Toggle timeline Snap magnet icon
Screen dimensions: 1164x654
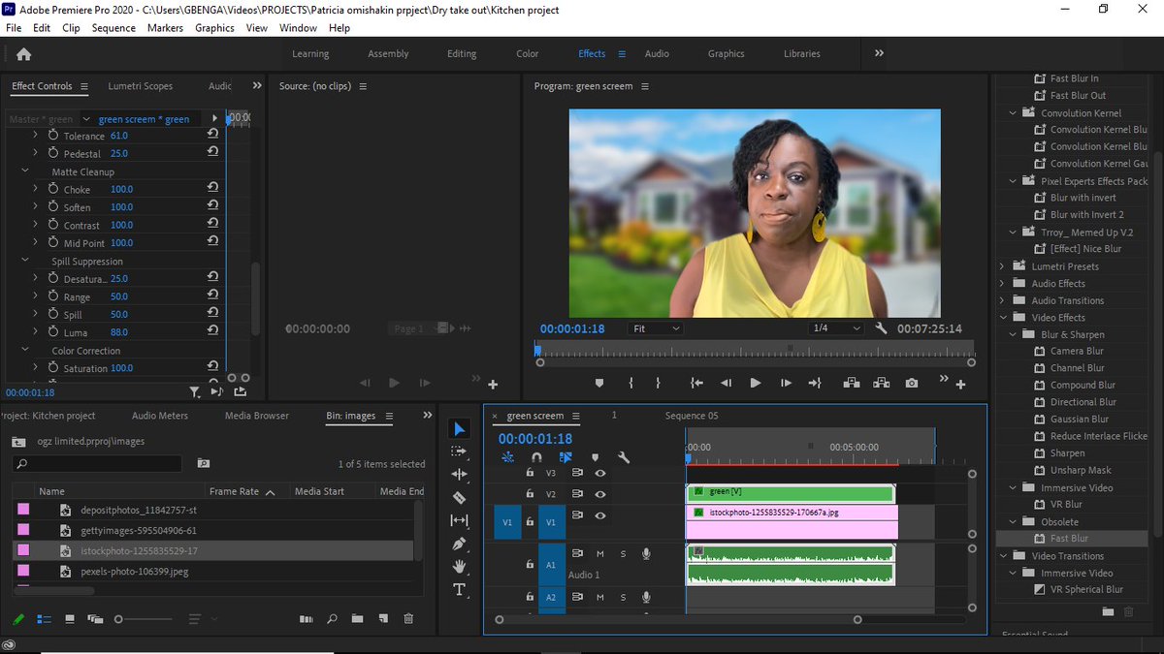[536, 457]
